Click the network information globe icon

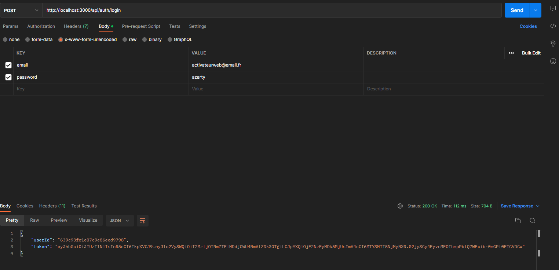(400, 206)
